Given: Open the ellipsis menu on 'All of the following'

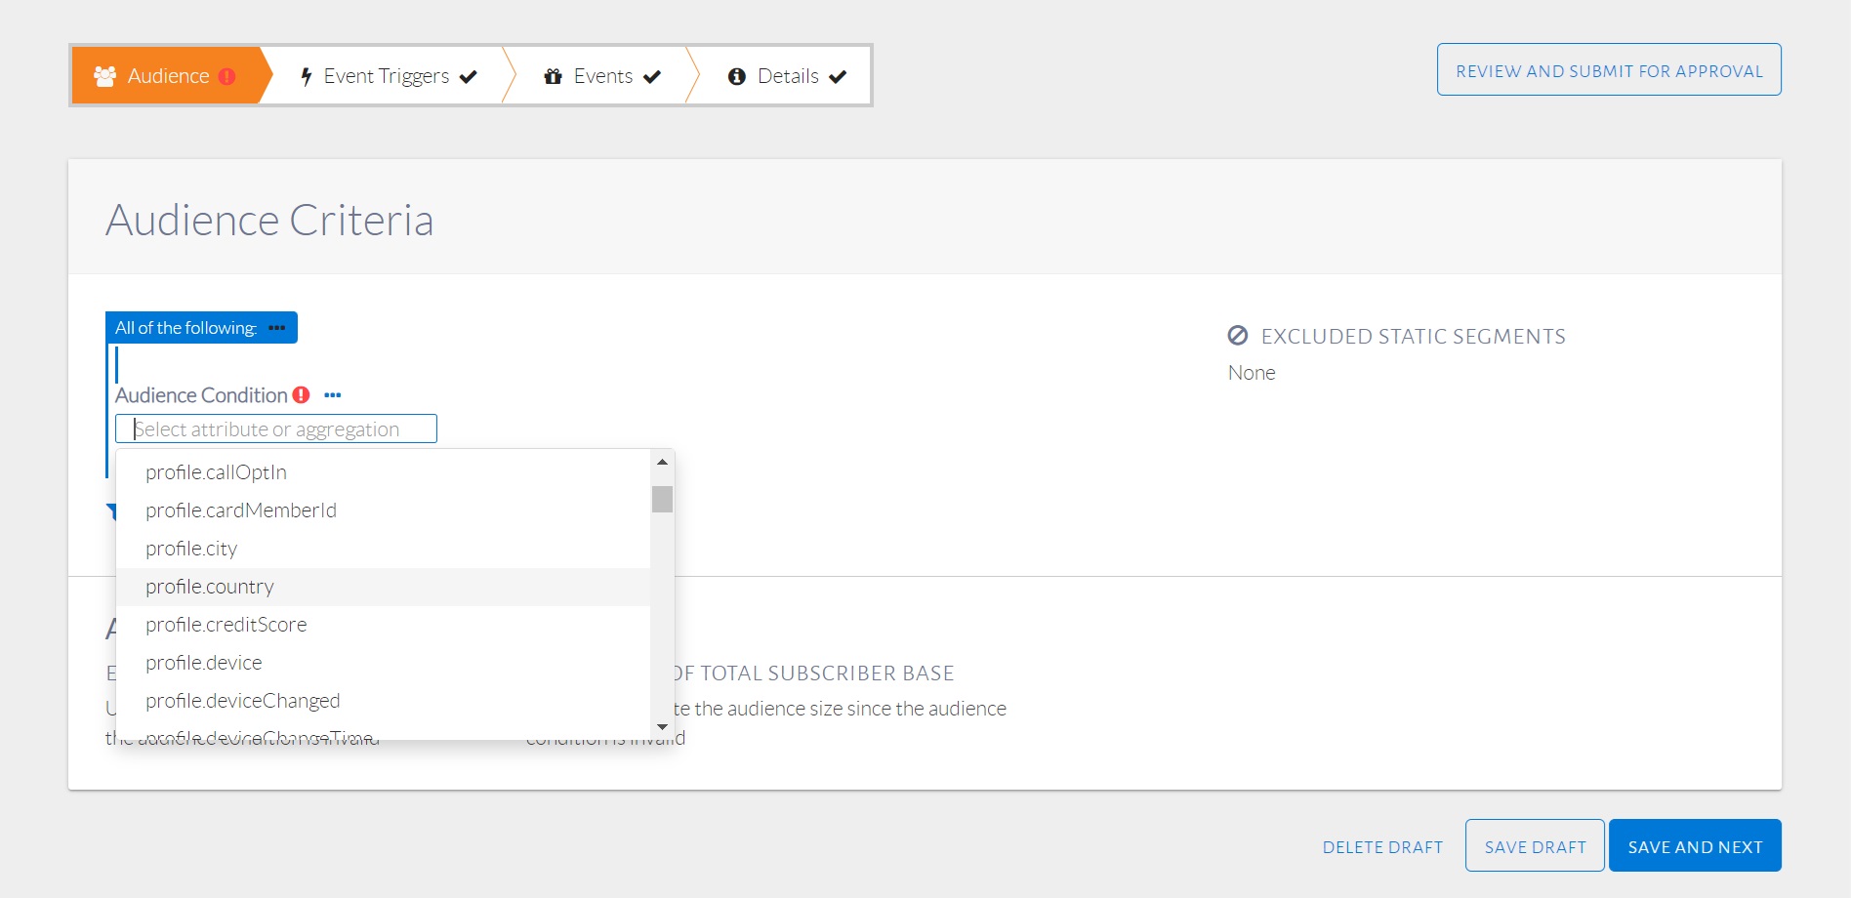Looking at the screenshot, I should pyautogui.click(x=277, y=328).
